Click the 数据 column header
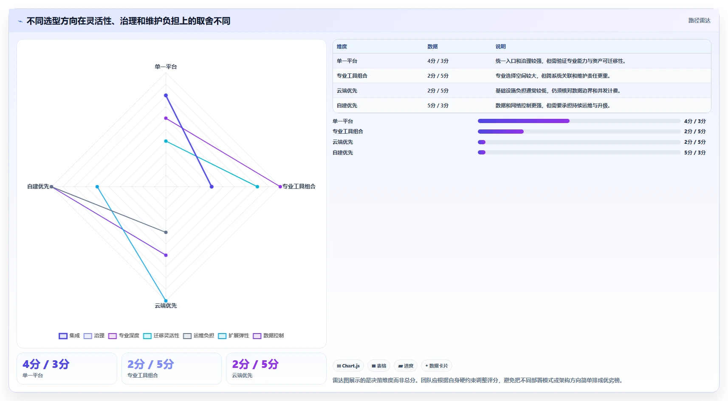The height and width of the screenshot is (401, 728). coord(432,47)
